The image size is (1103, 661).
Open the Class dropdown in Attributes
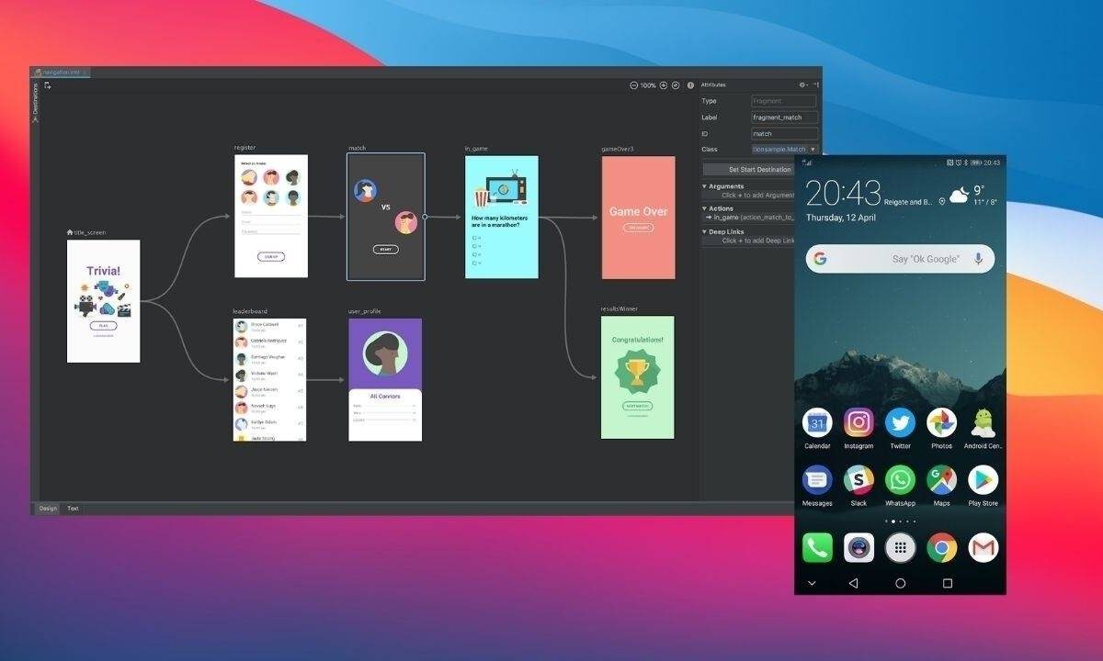tap(813, 149)
